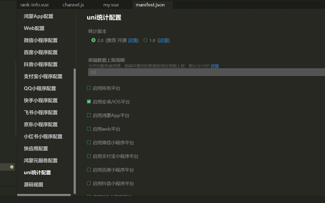Screen dimensions: 325x203
Task: Enable 启用微信小程序平台 checkbox
Action: point(89,142)
